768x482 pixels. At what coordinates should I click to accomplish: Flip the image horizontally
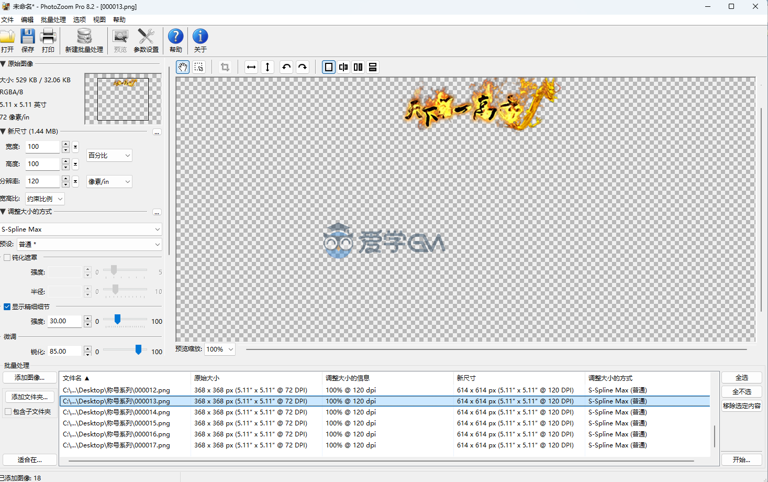(x=251, y=67)
